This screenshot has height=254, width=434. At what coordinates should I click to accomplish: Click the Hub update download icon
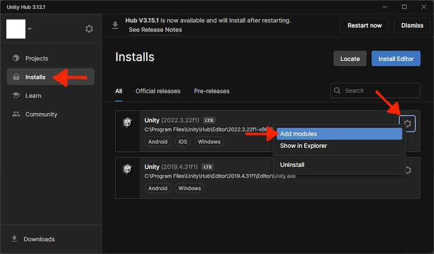[x=116, y=25]
